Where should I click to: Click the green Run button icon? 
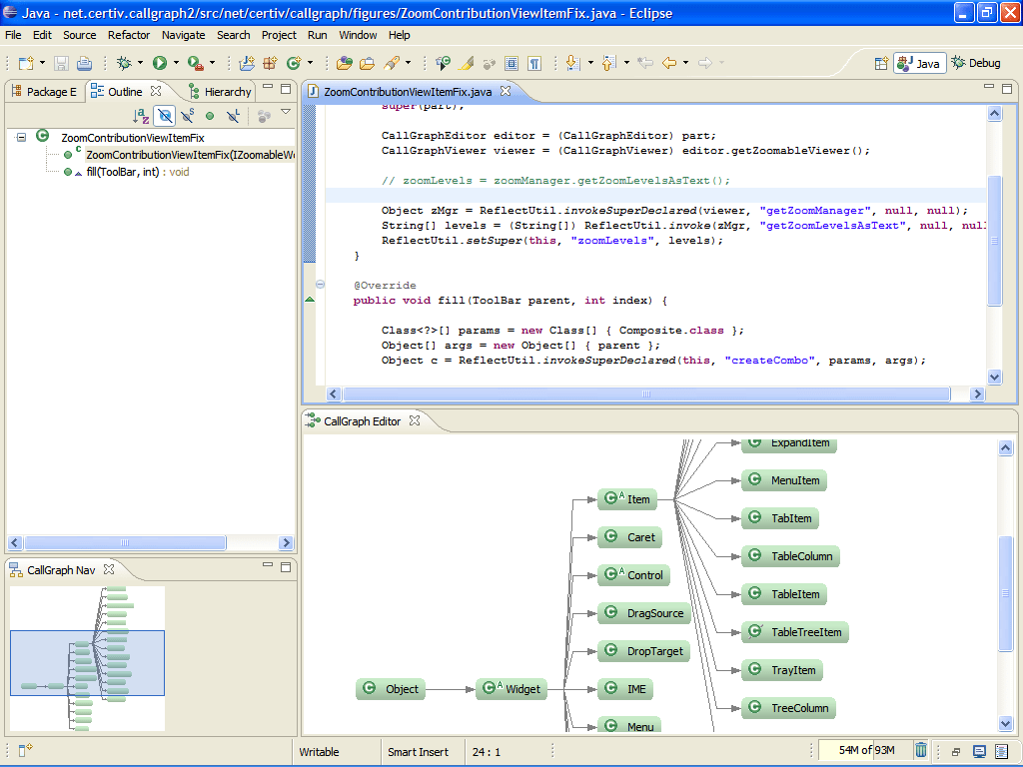coord(159,63)
